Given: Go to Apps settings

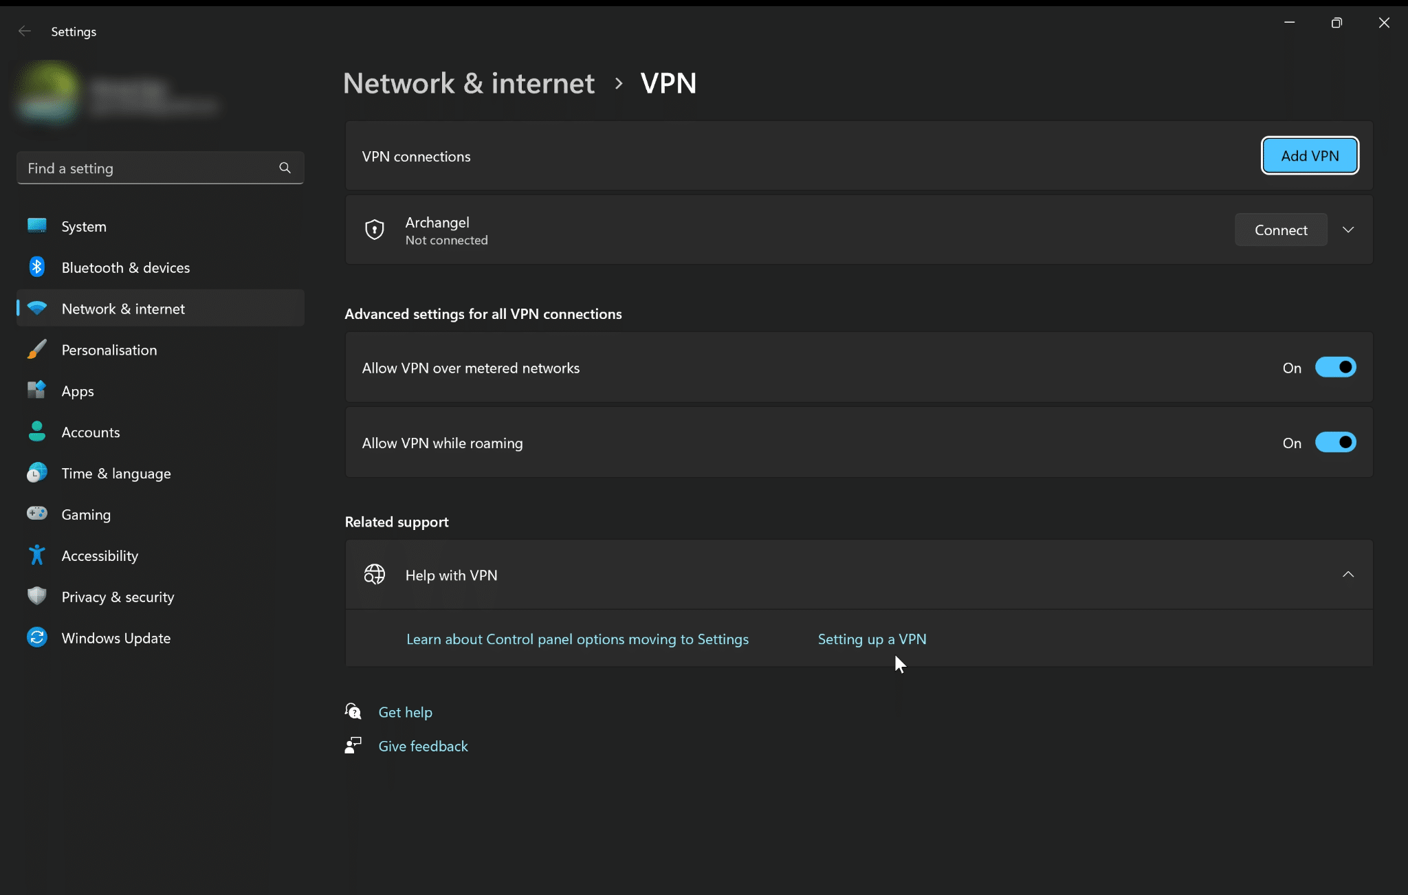Looking at the screenshot, I should click(x=160, y=391).
